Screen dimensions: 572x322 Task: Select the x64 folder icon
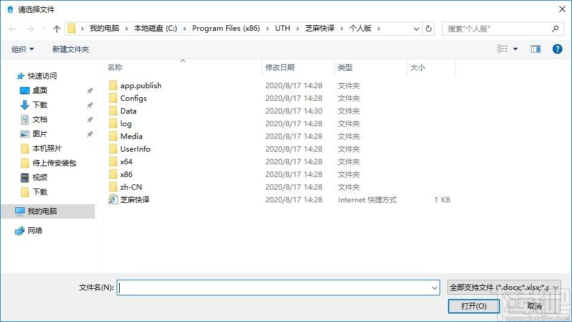113,161
